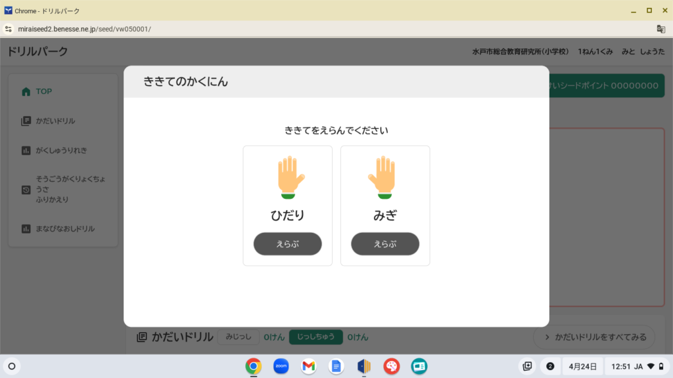The image size is (673, 378).
Task: Open the launcher circle button
Action: [x=12, y=366]
